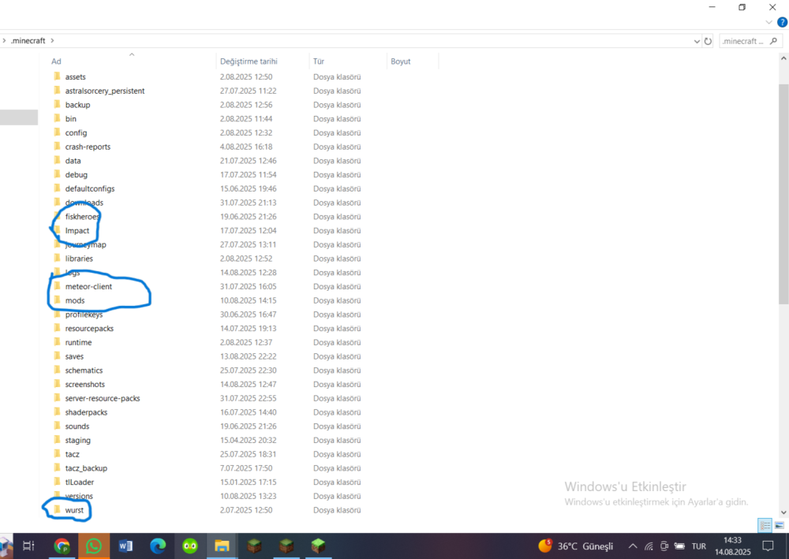Screen dimensions: 789x559
Task: Select the meteor-client folder
Action: (x=88, y=286)
